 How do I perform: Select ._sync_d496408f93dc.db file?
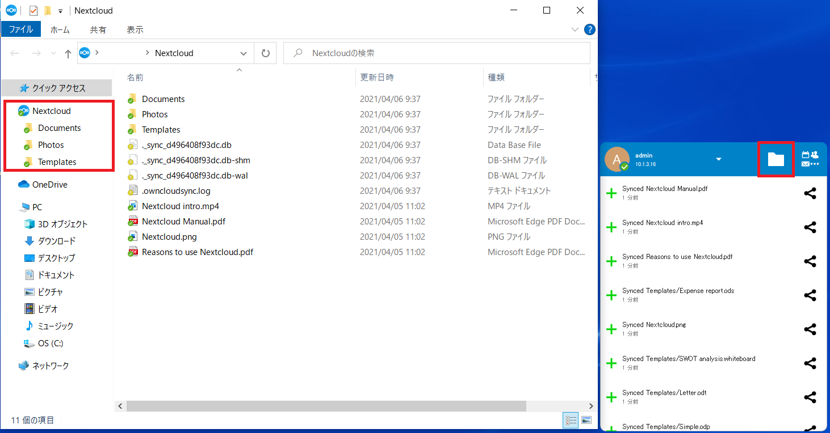[x=186, y=145]
